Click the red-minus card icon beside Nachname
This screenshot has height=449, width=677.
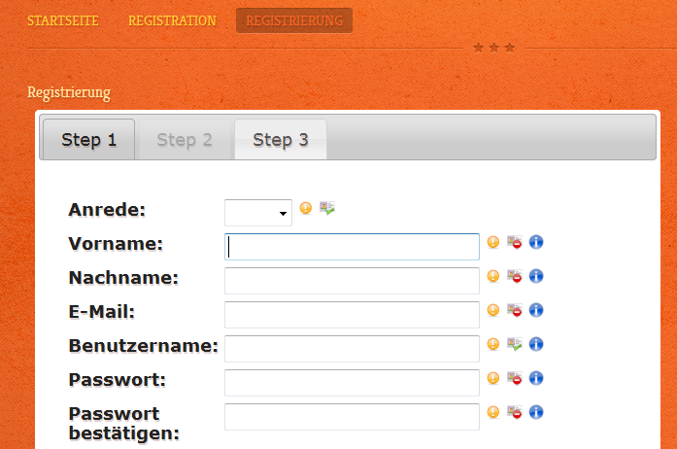tap(514, 276)
